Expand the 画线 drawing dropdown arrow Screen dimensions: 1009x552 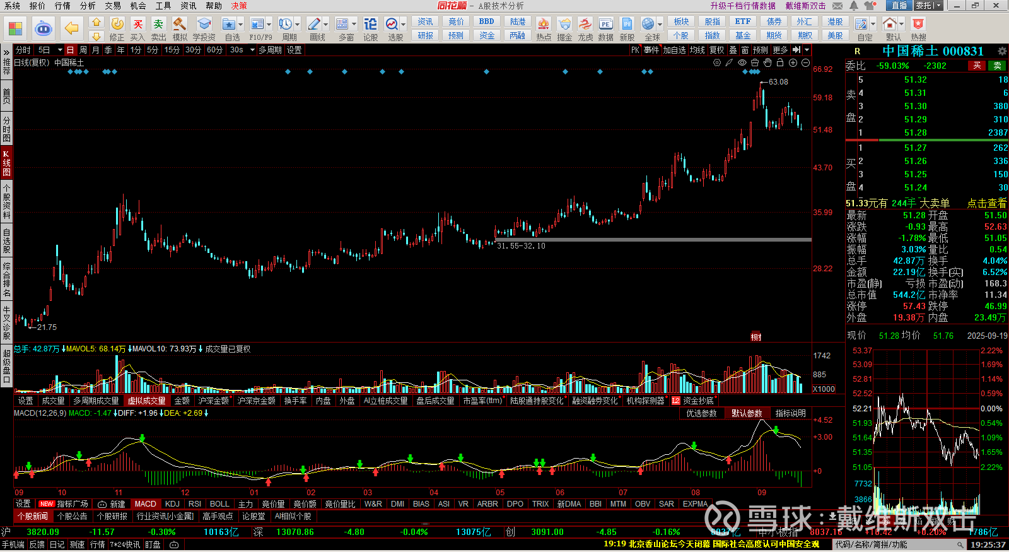click(325, 25)
